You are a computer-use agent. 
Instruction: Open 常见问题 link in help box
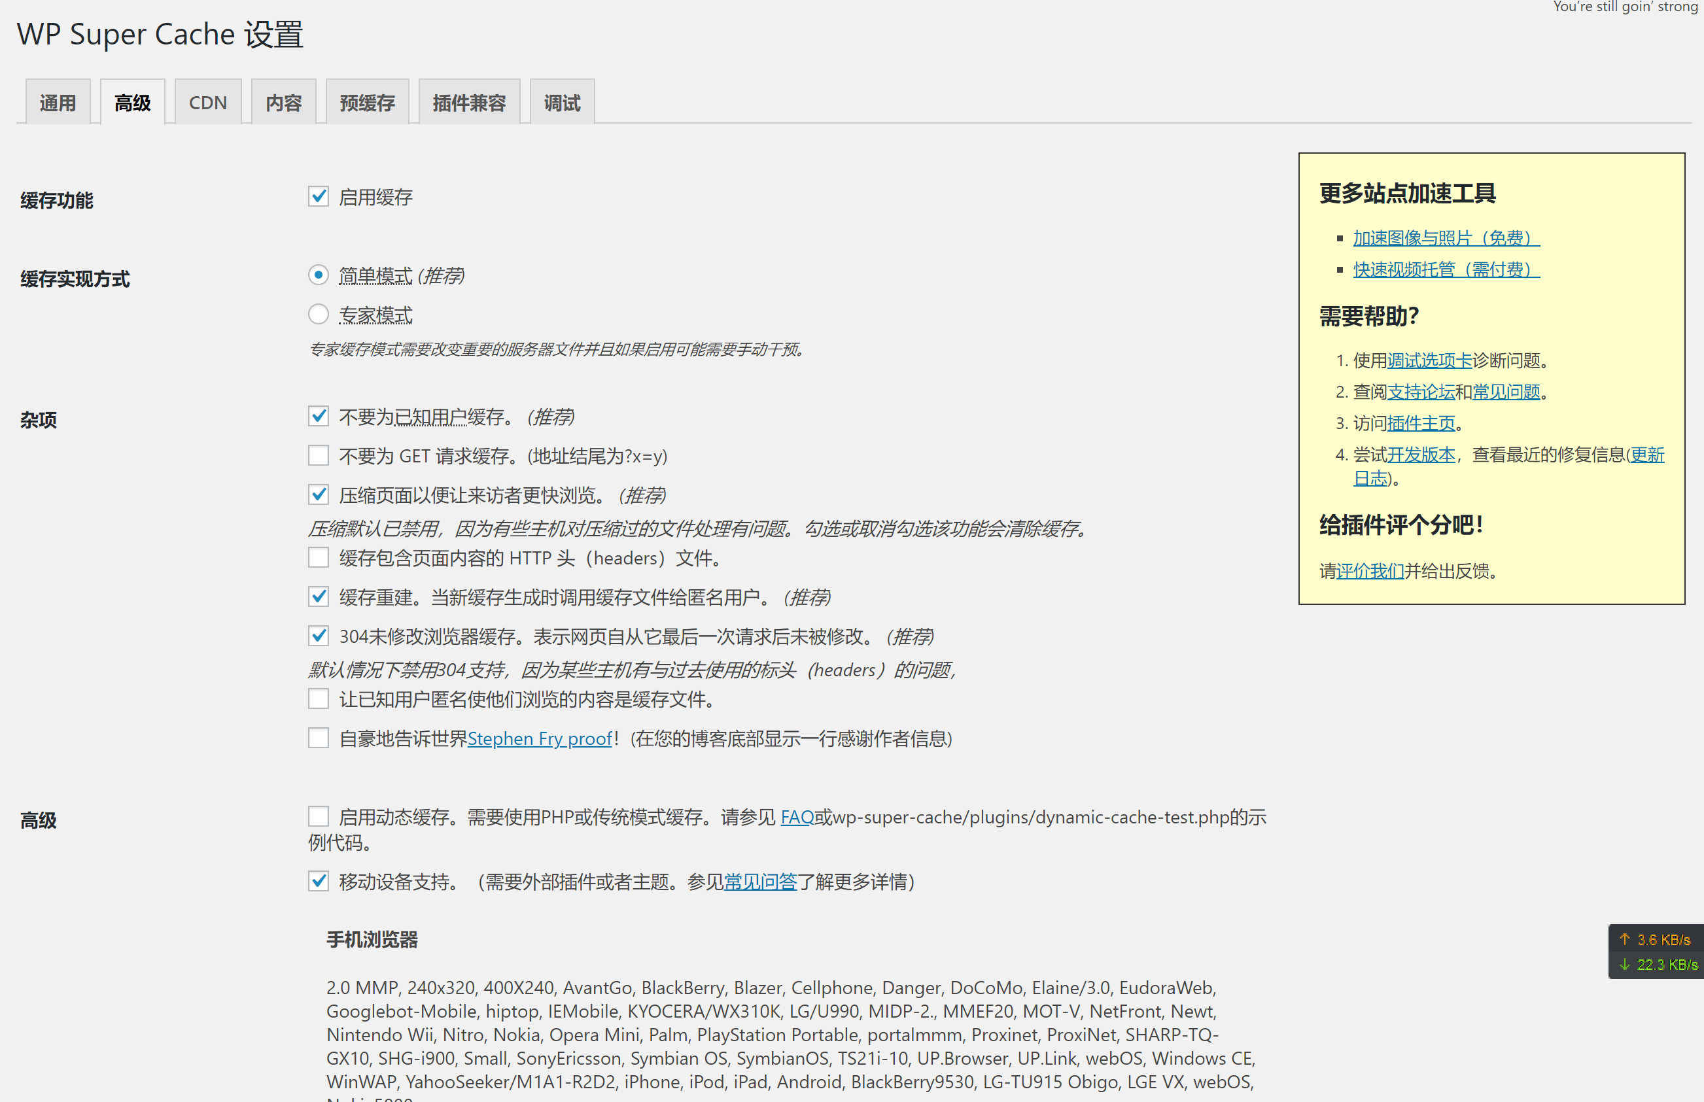coord(1506,392)
